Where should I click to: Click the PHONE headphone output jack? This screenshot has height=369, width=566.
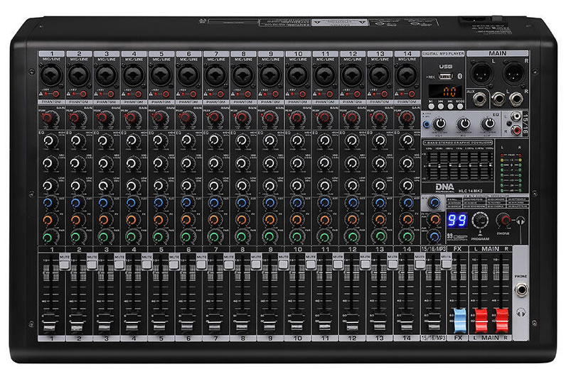521,290
